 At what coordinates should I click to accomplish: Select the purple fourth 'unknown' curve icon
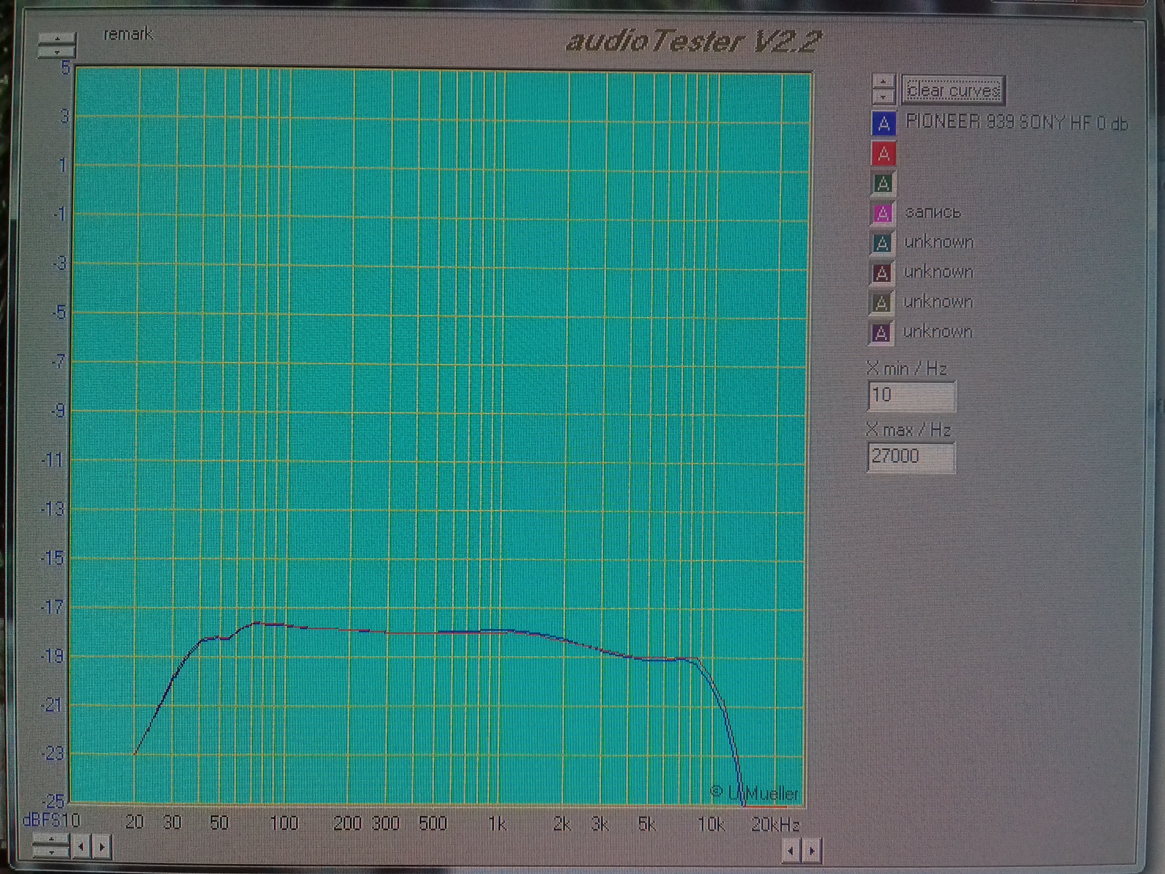pos(881,333)
